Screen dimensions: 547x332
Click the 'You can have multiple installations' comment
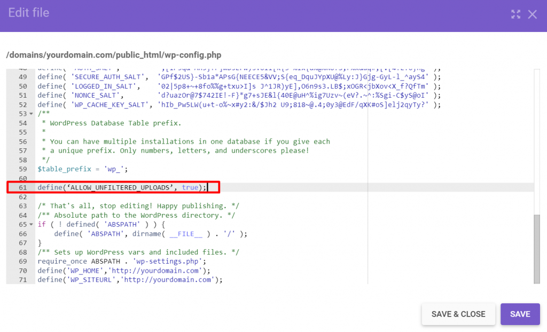(186, 141)
